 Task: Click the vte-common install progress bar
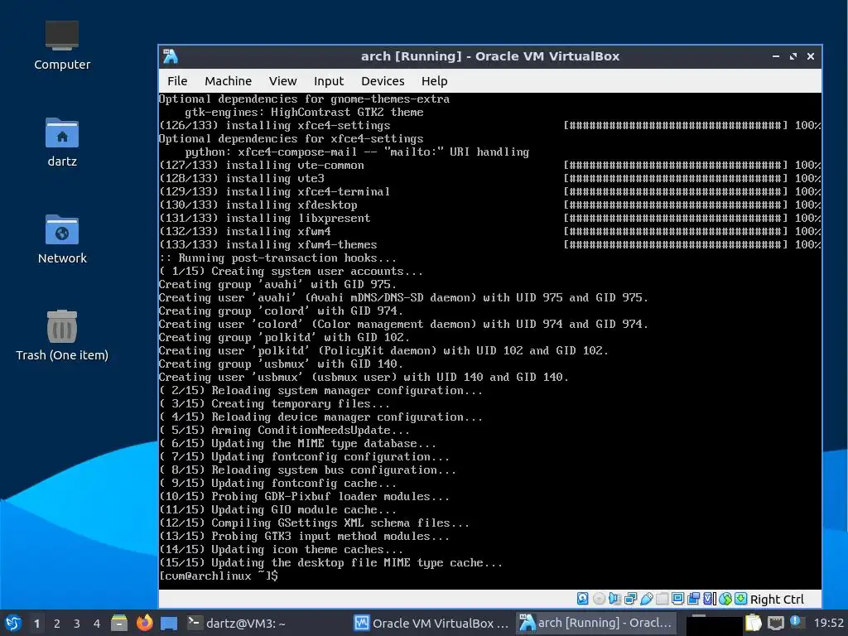tap(676, 165)
